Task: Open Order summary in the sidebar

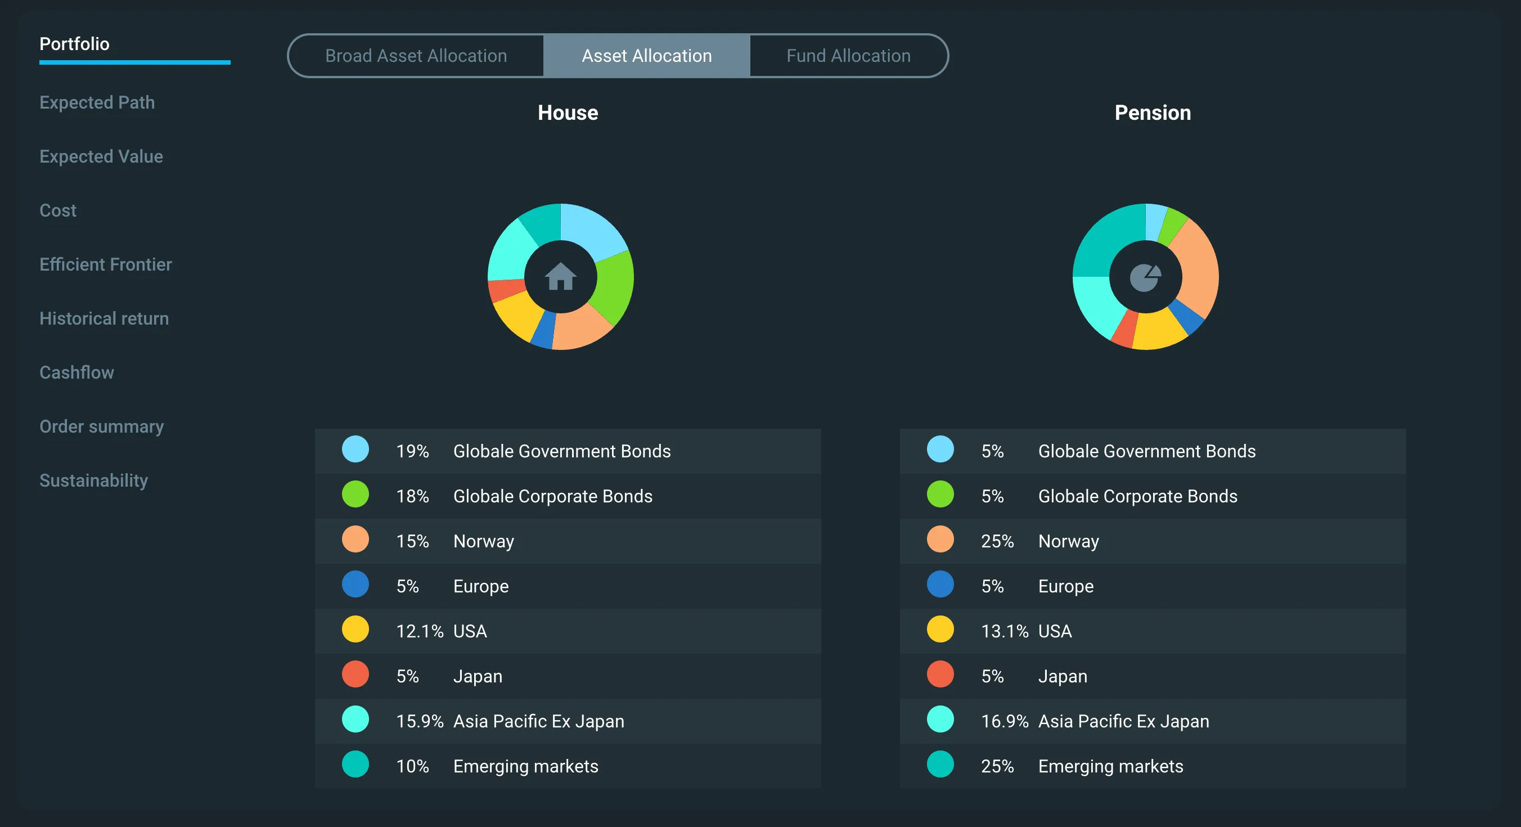Action: click(102, 426)
